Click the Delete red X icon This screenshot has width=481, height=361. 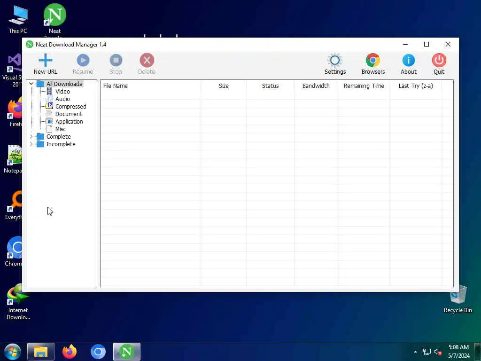[147, 60]
